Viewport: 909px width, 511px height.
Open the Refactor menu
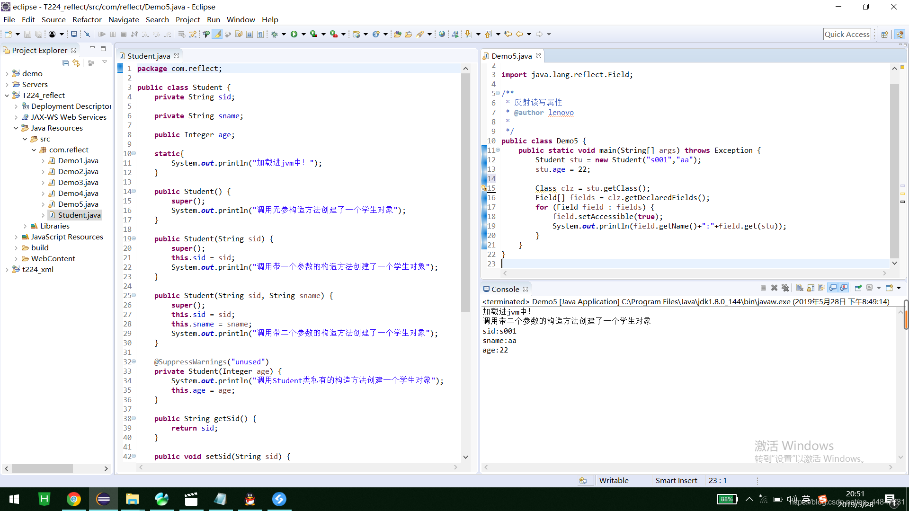[x=87, y=19]
